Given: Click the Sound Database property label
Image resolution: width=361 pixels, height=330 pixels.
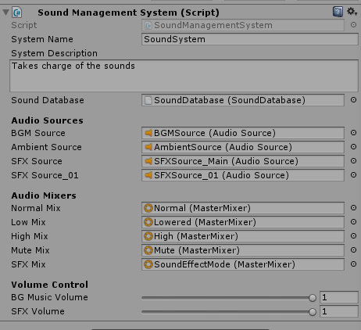Looking at the screenshot, I should click(x=48, y=100).
